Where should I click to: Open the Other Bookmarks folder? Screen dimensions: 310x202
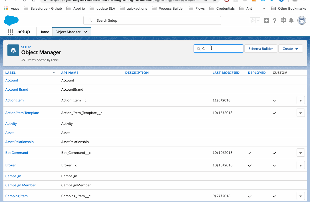289,9
